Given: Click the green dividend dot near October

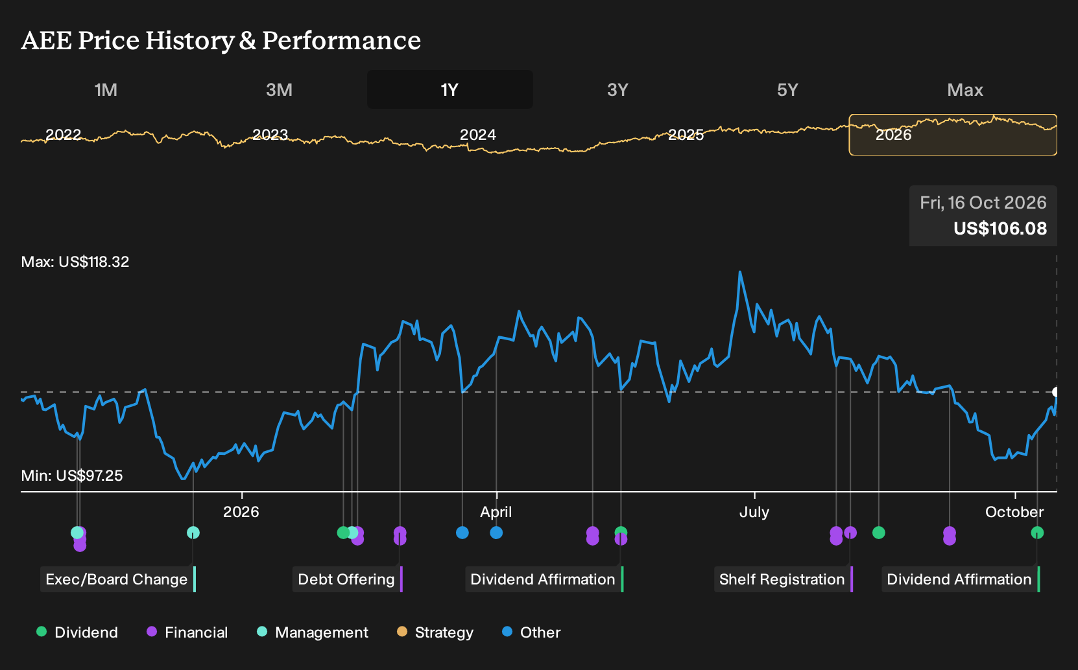Looking at the screenshot, I should (x=1037, y=533).
